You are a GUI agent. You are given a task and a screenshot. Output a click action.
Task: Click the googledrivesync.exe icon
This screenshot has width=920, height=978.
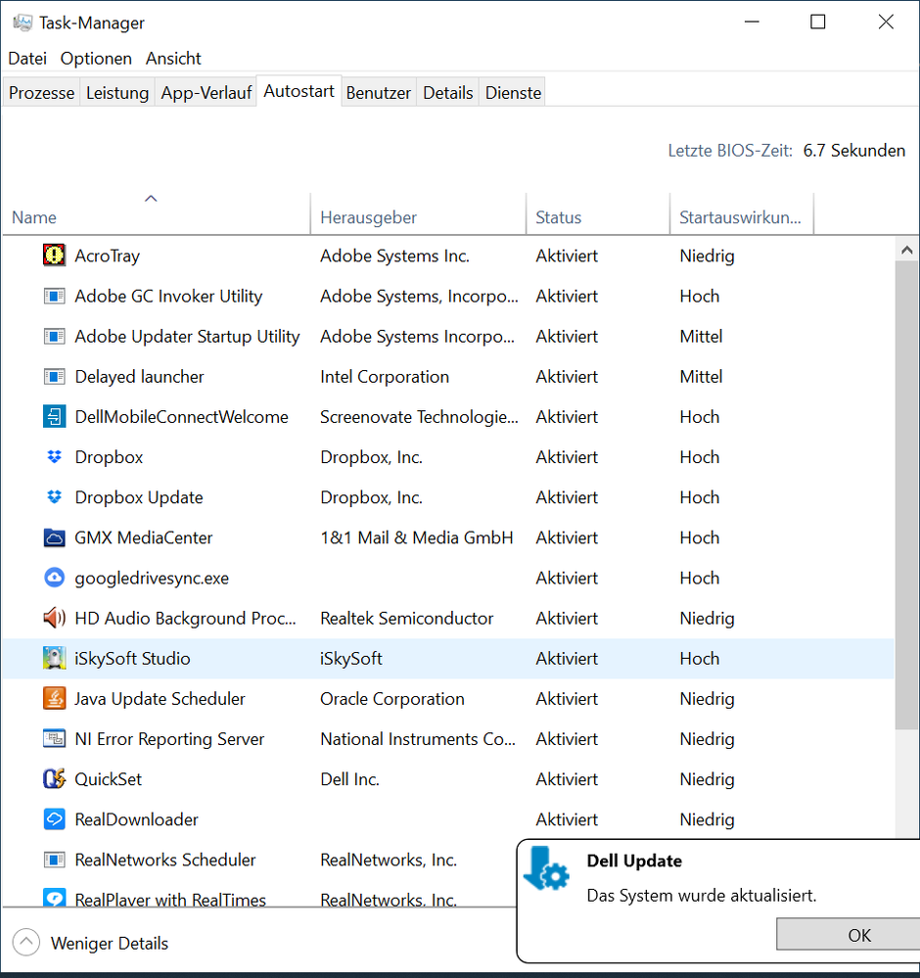click(54, 578)
